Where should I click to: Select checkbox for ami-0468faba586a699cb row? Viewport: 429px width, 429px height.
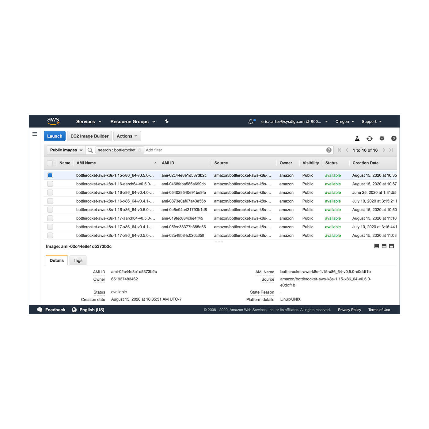[x=50, y=184]
